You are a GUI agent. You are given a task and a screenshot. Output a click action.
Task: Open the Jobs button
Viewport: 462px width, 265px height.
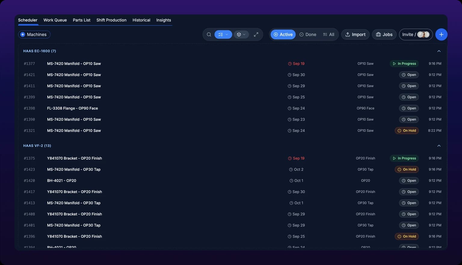(x=384, y=35)
